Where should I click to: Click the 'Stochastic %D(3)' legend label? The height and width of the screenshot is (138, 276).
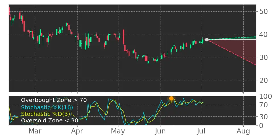pyautogui.click(x=45, y=114)
